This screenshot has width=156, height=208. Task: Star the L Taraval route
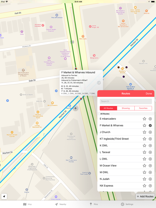pos(144,152)
